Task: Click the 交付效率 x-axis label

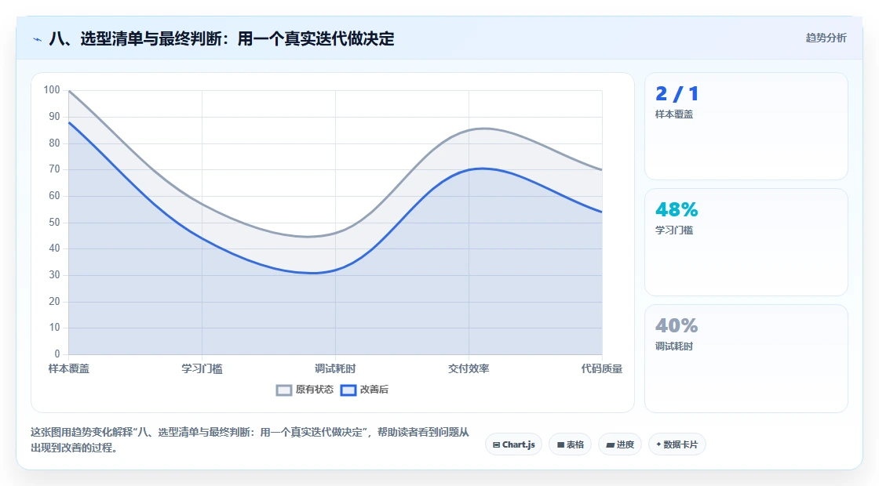Action: 469,369
